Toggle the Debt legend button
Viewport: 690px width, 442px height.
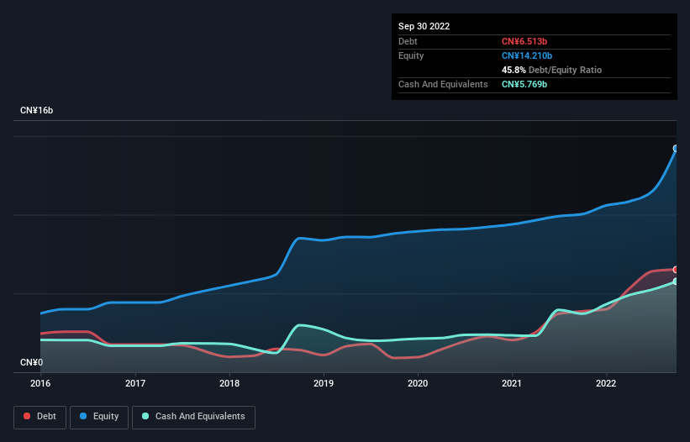(40, 417)
